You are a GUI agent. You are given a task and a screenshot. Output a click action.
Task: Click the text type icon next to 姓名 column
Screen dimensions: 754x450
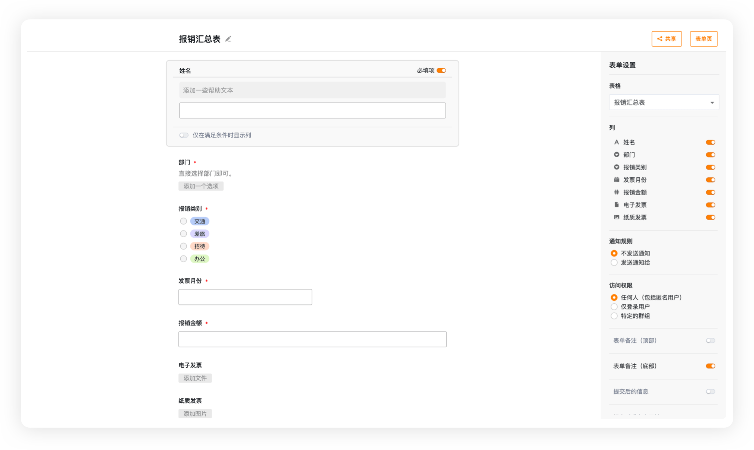pyautogui.click(x=617, y=142)
